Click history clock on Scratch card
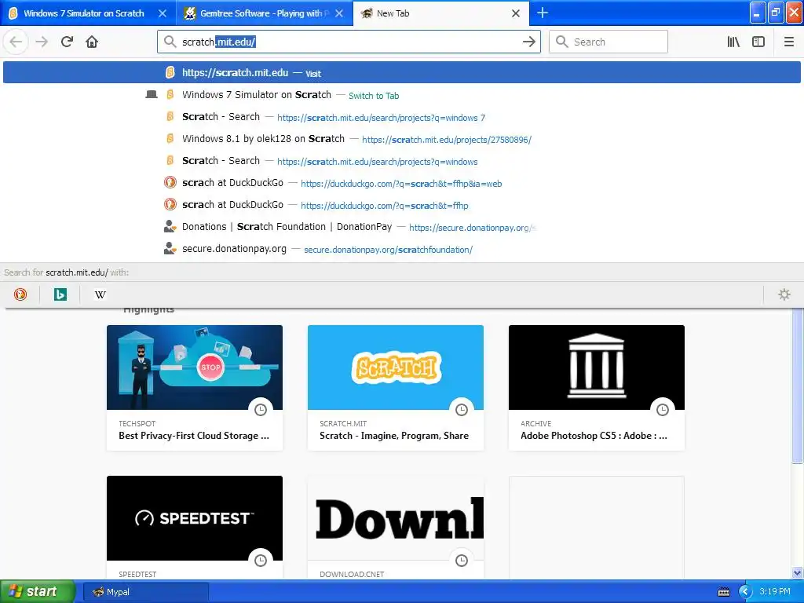 462,410
